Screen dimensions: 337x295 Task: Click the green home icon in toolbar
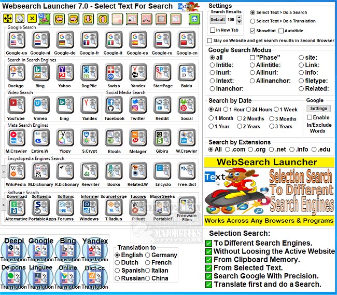click(x=194, y=19)
